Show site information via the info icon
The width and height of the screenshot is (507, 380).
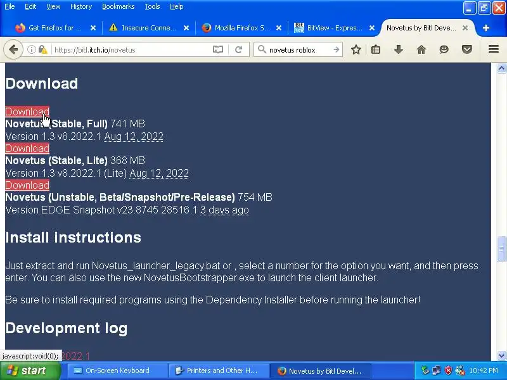tap(31, 50)
